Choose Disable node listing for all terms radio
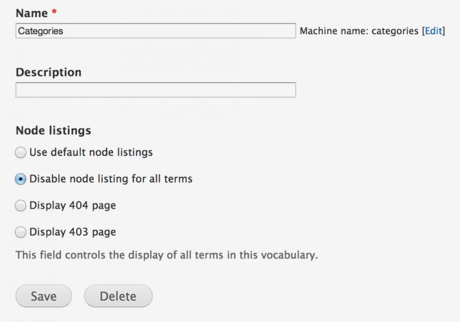The image size is (460, 322). pyautogui.click(x=21, y=179)
